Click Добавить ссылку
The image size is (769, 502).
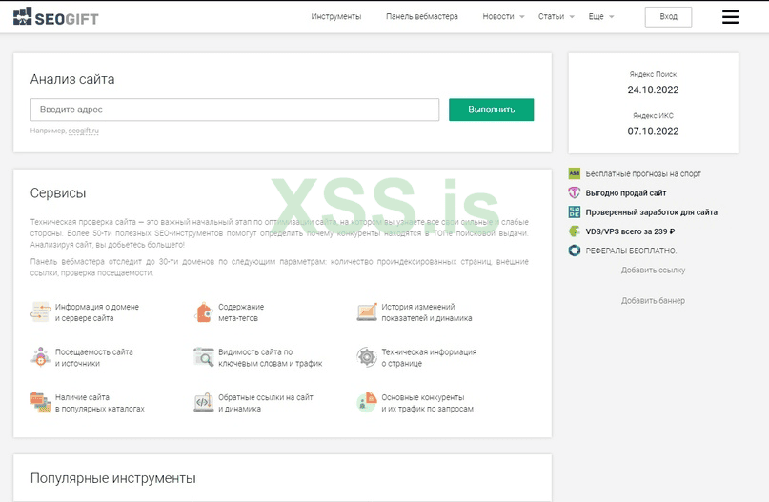point(653,270)
